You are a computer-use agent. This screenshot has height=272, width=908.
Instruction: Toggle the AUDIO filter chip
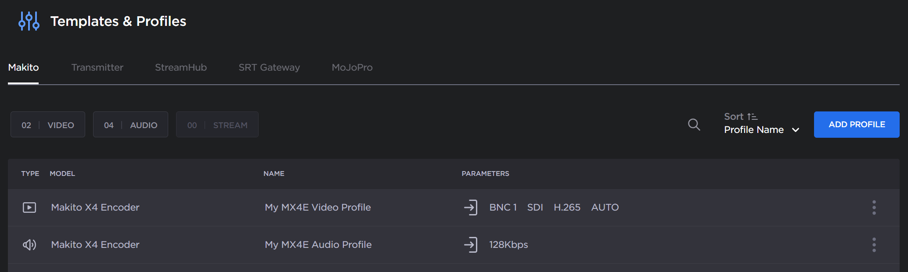pyautogui.click(x=130, y=124)
